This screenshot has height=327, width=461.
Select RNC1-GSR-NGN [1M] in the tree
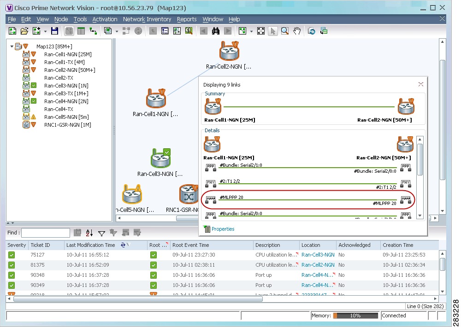click(x=68, y=125)
